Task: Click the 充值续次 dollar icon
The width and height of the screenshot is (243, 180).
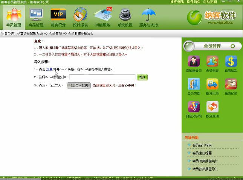Action: [x=231, y=62]
